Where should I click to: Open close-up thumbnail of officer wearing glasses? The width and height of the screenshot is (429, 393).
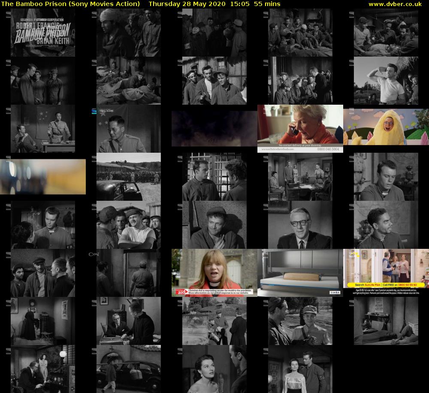coord(129,129)
